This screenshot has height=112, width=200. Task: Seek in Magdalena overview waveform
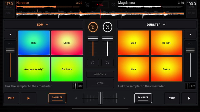tap(151, 7)
